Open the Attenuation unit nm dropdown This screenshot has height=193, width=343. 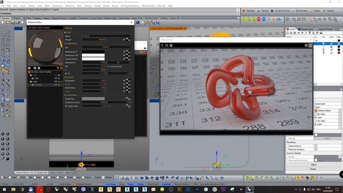pos(119,63)
